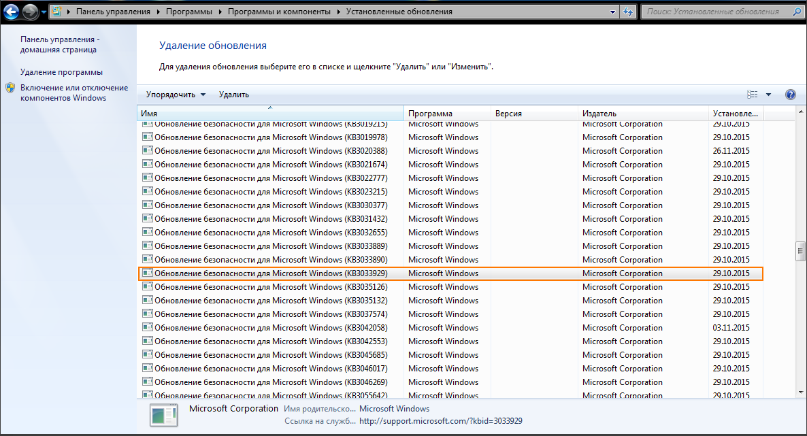
Task: Click Microsoft Corporation label in details pane
Action: tap(233, 408)
